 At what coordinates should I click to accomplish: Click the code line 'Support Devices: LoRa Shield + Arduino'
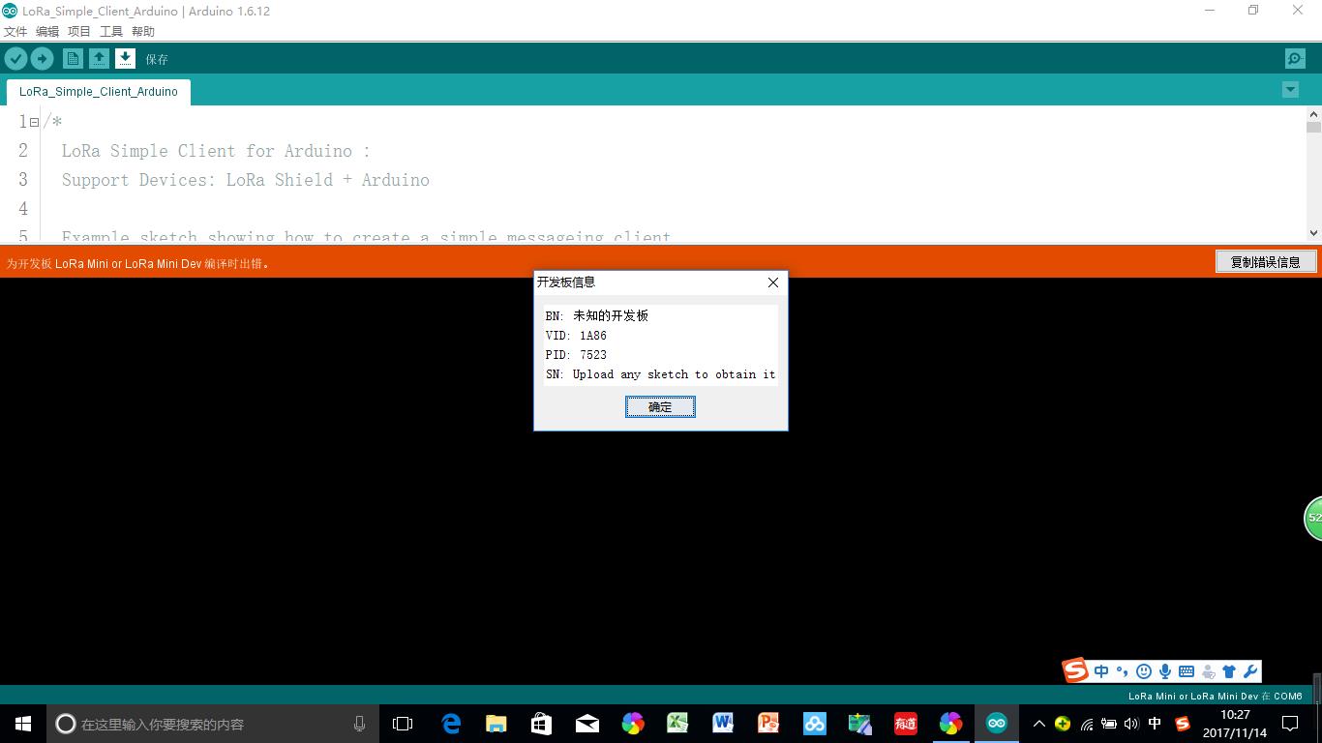click(245, 180)
